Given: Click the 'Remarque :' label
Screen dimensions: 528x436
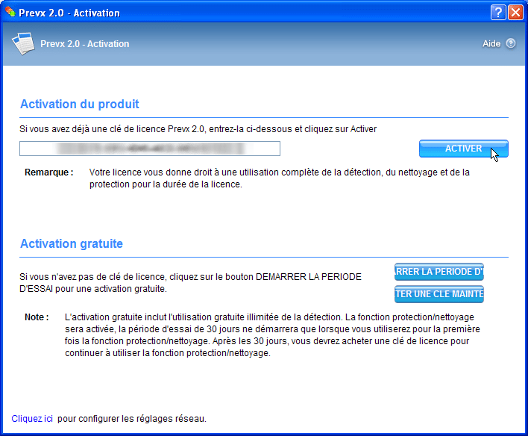Looking at the screenshot, I should click(49, 172).
